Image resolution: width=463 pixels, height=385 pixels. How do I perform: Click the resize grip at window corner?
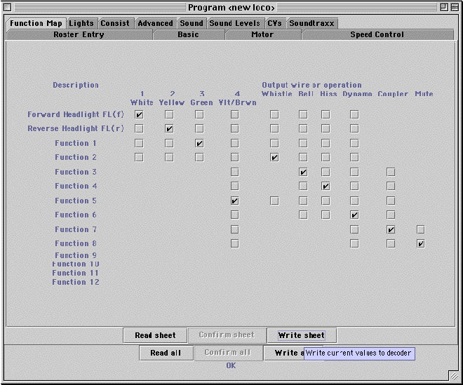click(x=454, y=376)
